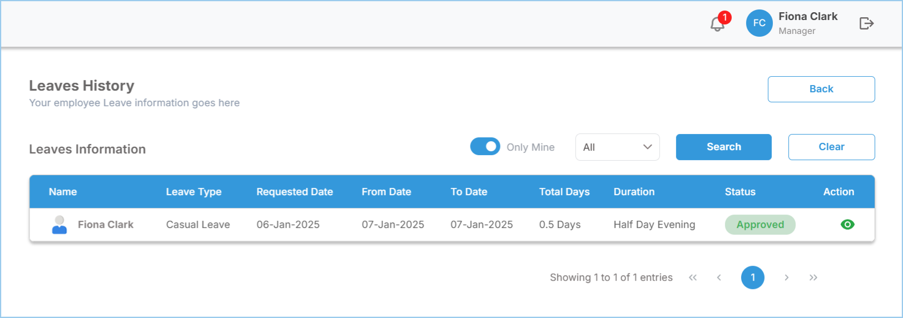Click Fiona Clark's user avatar in table row
903x318 pixels.
pos(59,225)
